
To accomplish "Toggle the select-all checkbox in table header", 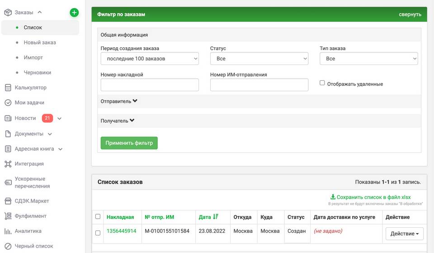I will (98, 217).
